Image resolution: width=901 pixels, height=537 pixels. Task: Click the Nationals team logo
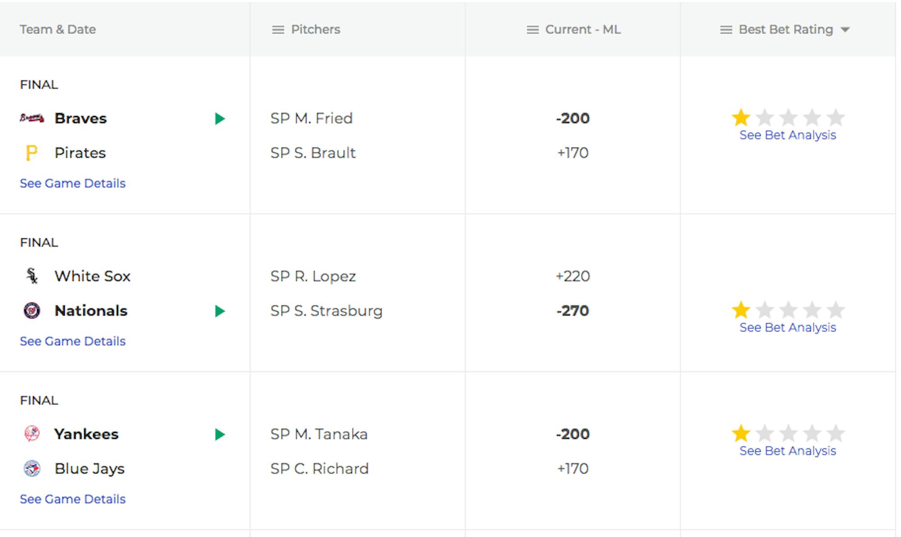[32, 311]
